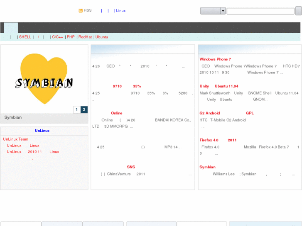
Task: Click the orange RSS feed icon
Action: [x=81, y=11]
